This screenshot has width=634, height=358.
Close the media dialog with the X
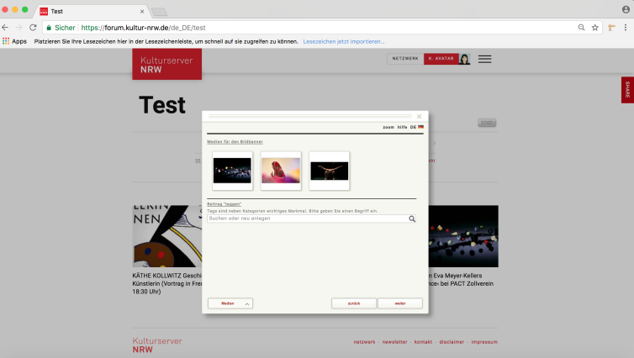click(x=419, y=117)
